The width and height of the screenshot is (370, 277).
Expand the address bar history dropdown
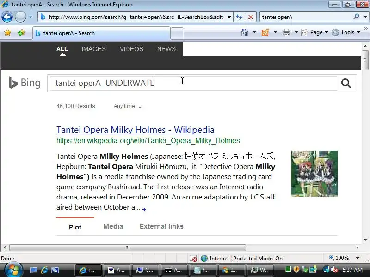[229, 17]
